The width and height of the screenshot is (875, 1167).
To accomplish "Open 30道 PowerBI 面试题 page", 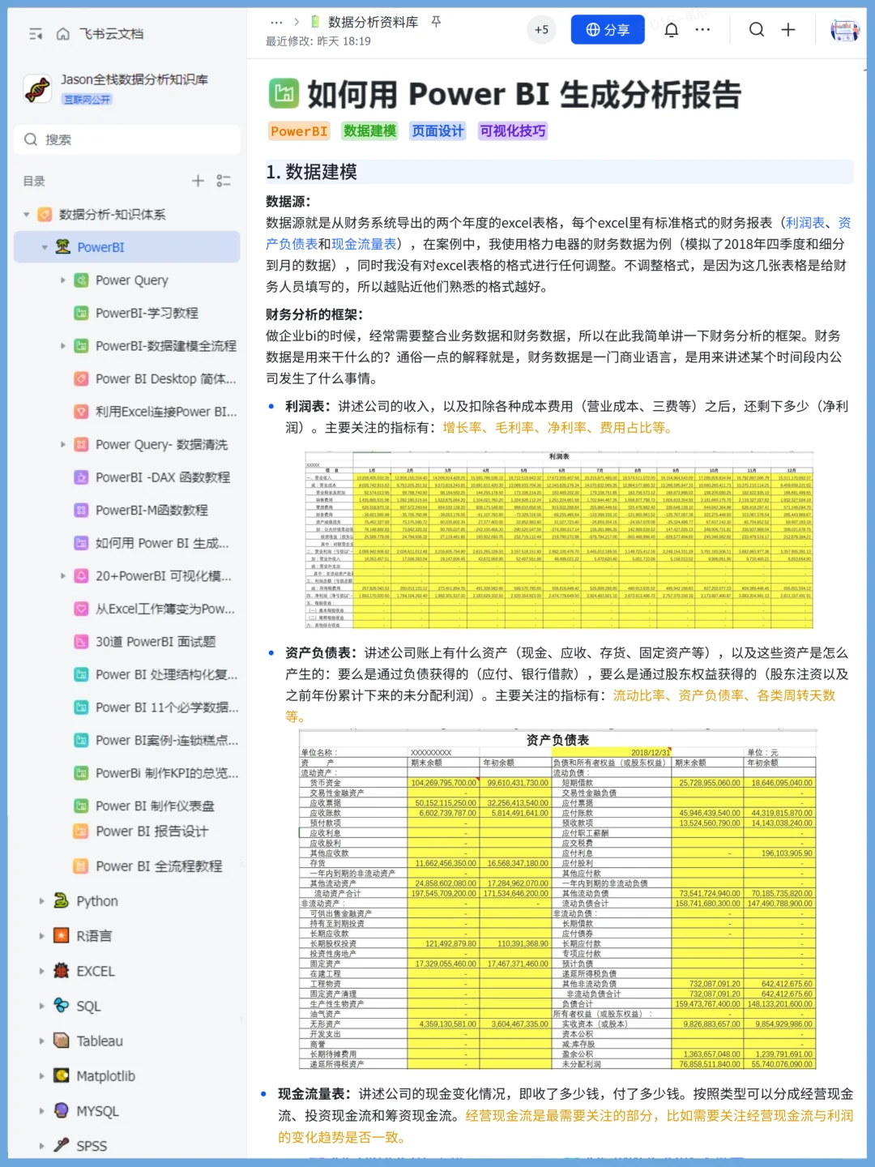I will tap(156, 641).
